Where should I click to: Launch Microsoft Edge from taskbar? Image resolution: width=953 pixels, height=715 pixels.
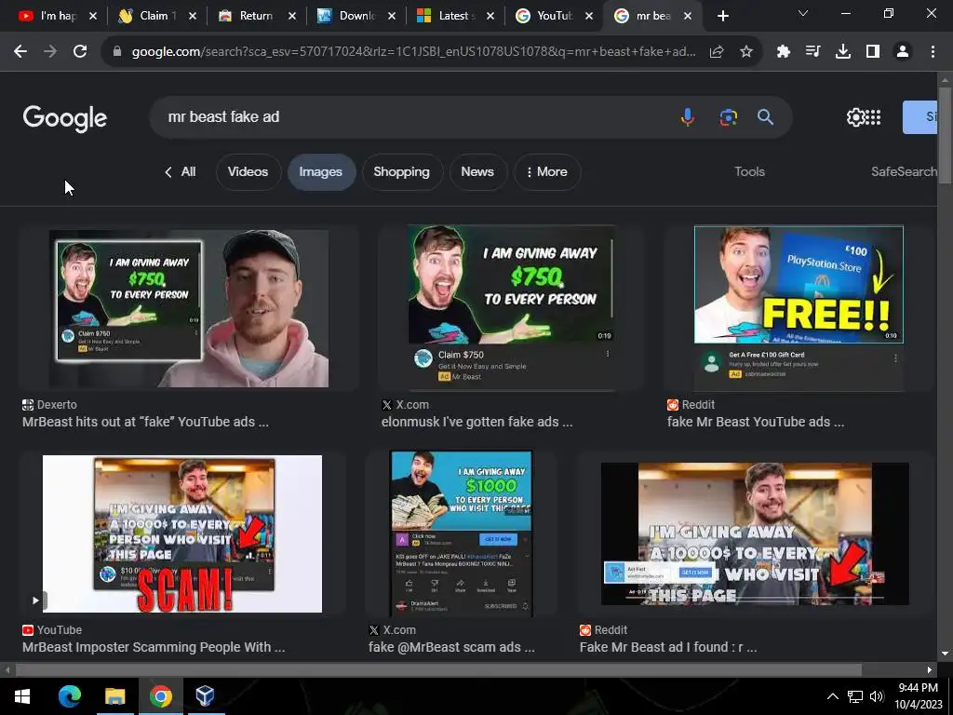click(x=69, y=696)
